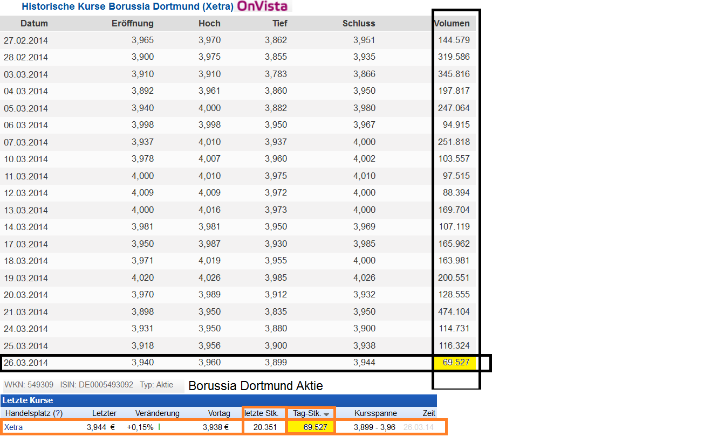Click highlighted volume 69.527 in the 26.03.2014 row
The width and height of the screenshot is (711, 437).
(x=456, y=362)
